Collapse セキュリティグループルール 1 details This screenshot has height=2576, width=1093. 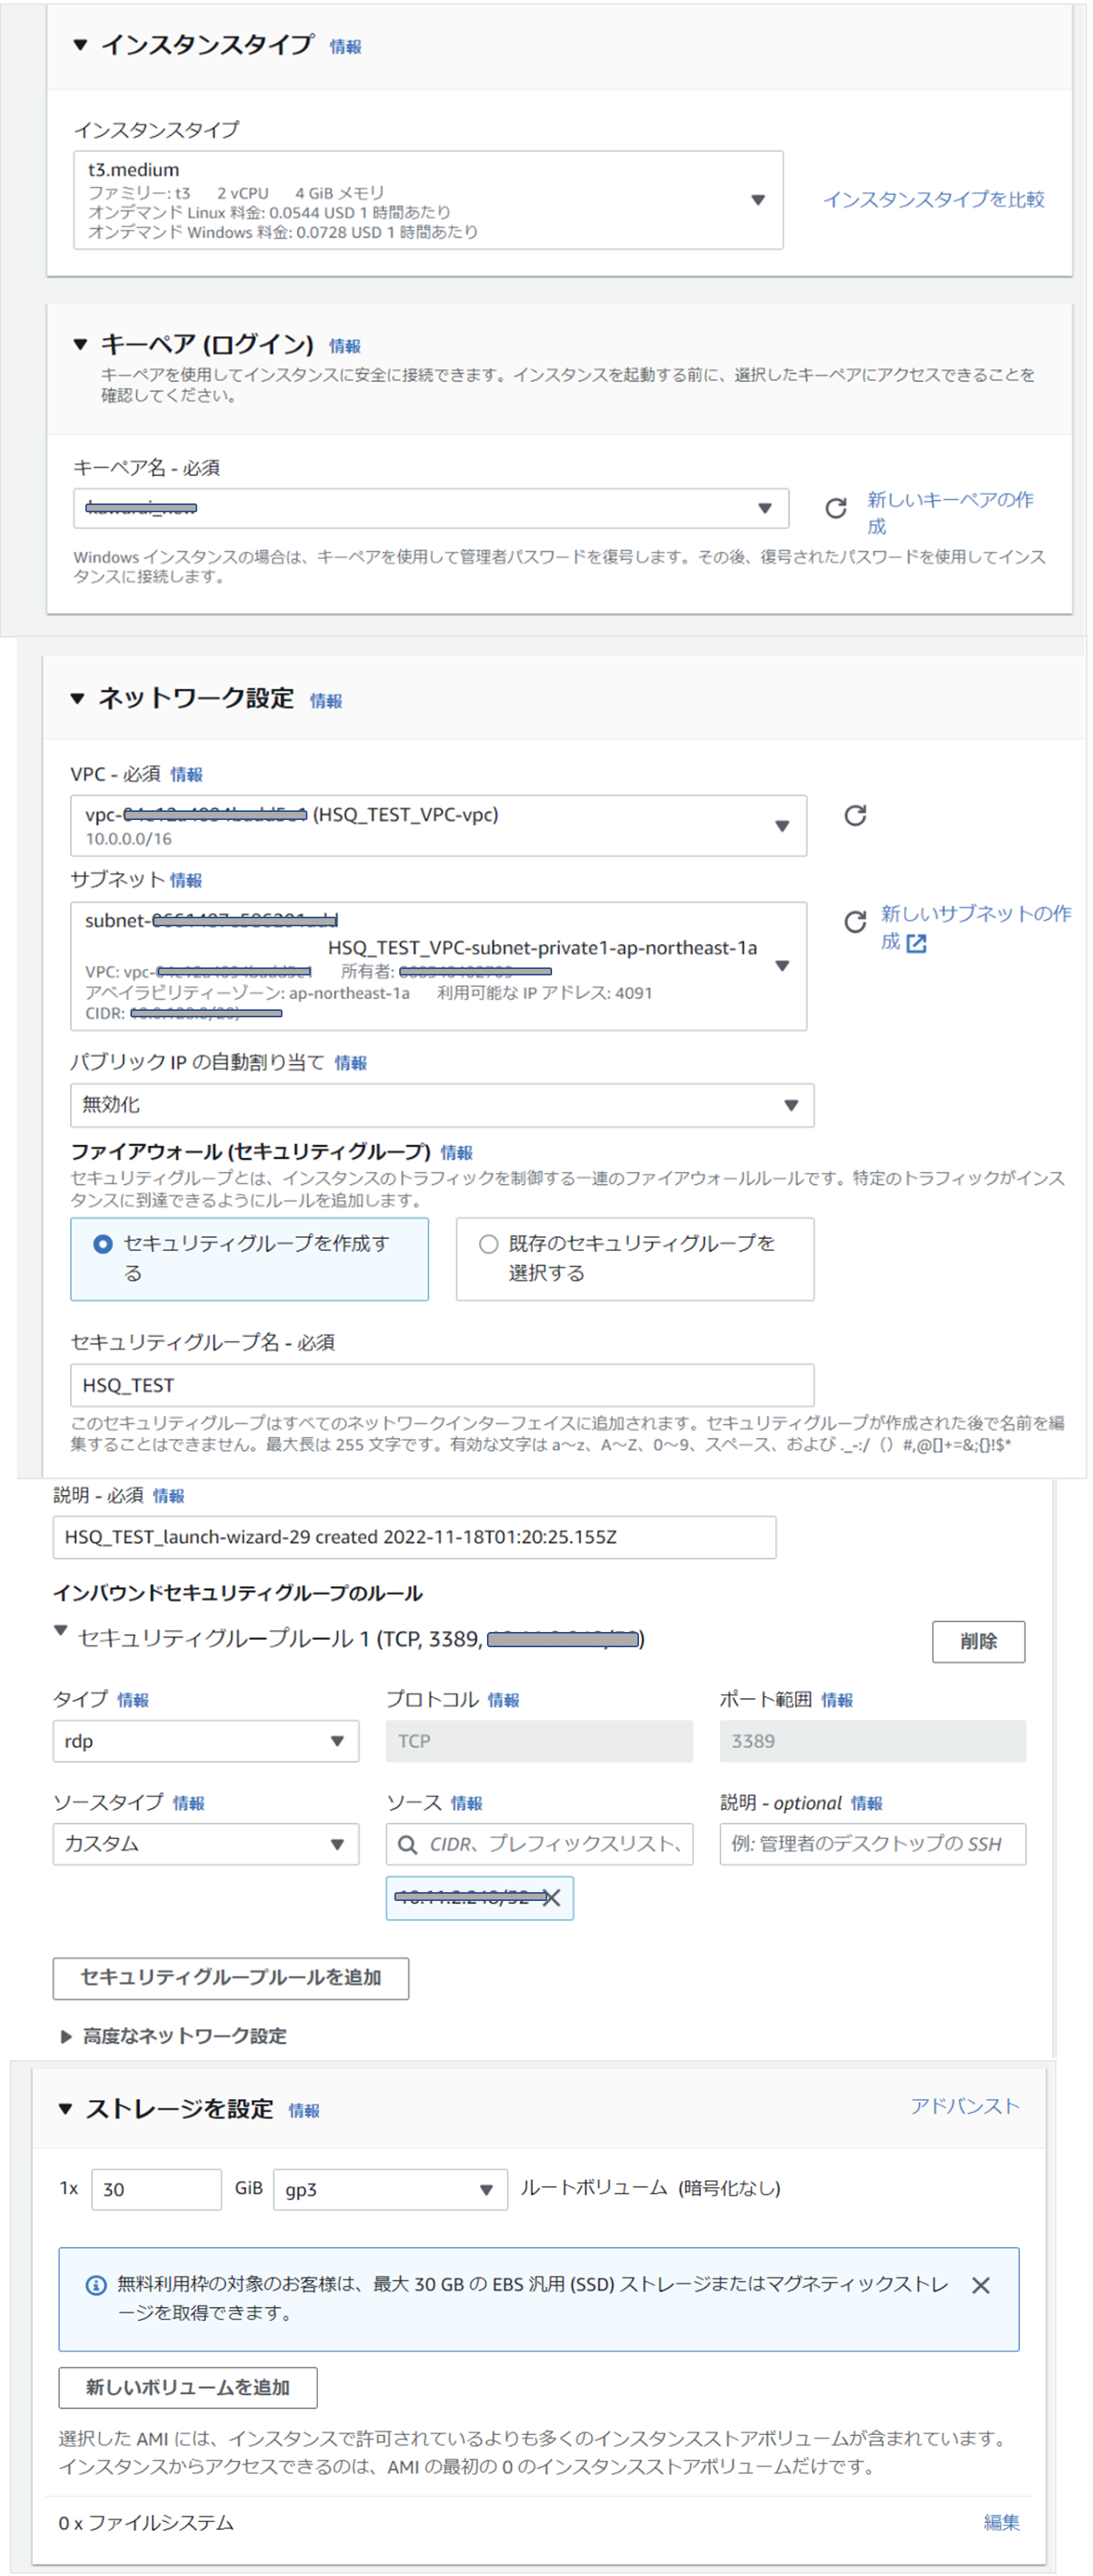(61, 1631)
